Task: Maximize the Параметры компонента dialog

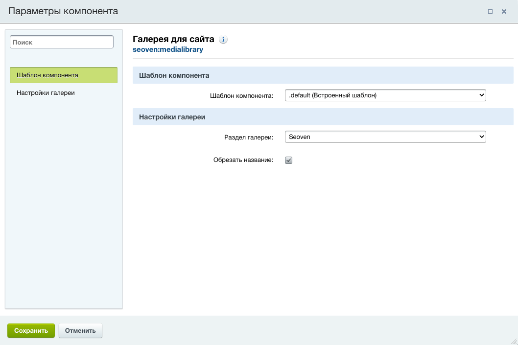Action: pos(490,11)
